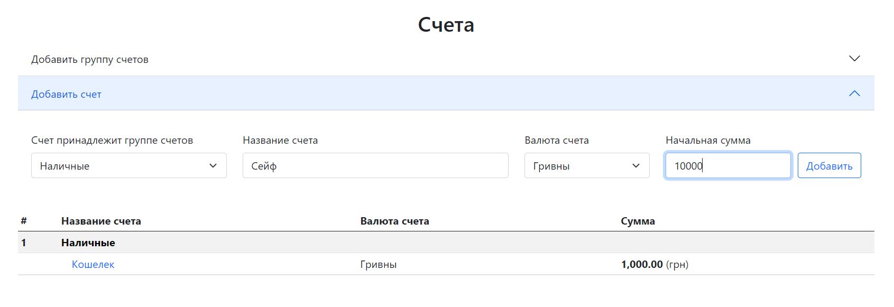Click the 'Валюта счета' column header
The image size is (894, 307).
pyautogui.click(x=394, y=221)
